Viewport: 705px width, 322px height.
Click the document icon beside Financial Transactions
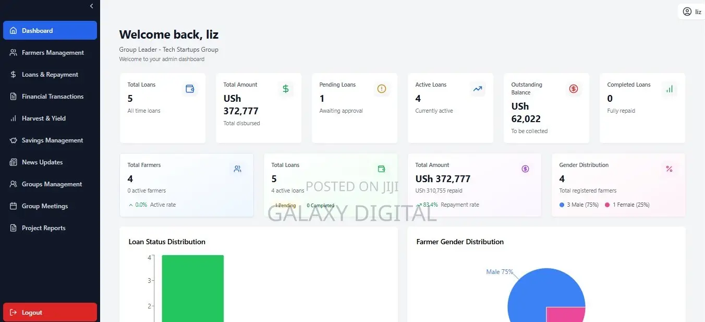[x=13, y=97]
